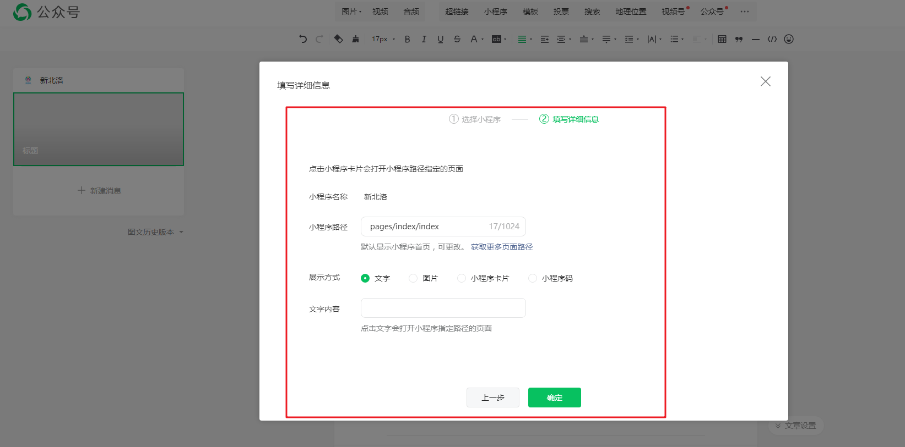The height and width of the screenshot is (447, 905).
Task: Select 小程序卡片 display mode
Action: (x=462, y=278)
